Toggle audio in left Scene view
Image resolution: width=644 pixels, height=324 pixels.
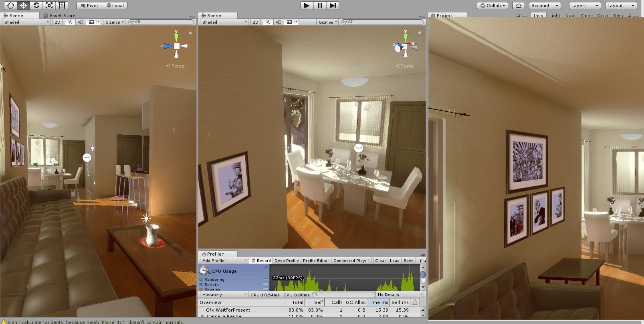click(x=81, y=22)
